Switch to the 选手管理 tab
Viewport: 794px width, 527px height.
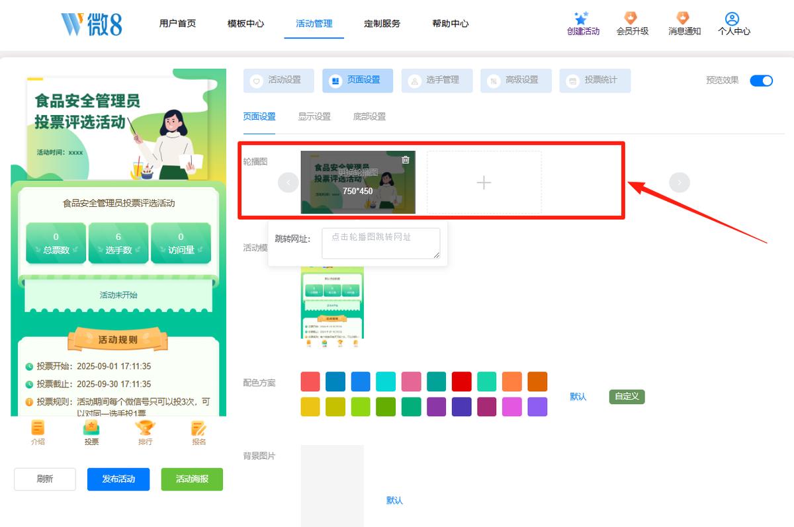point(437,81)
